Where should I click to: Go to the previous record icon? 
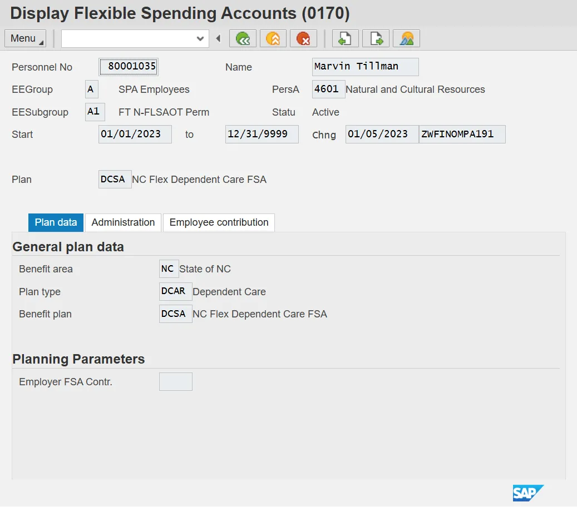346,38
